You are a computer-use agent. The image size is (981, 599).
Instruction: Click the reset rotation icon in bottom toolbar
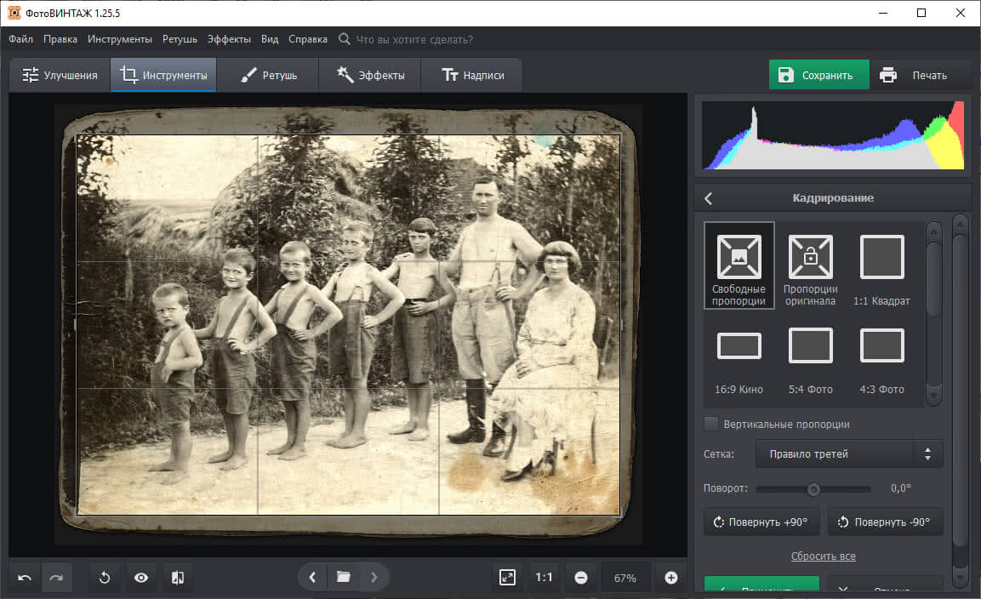coord(105,578)
